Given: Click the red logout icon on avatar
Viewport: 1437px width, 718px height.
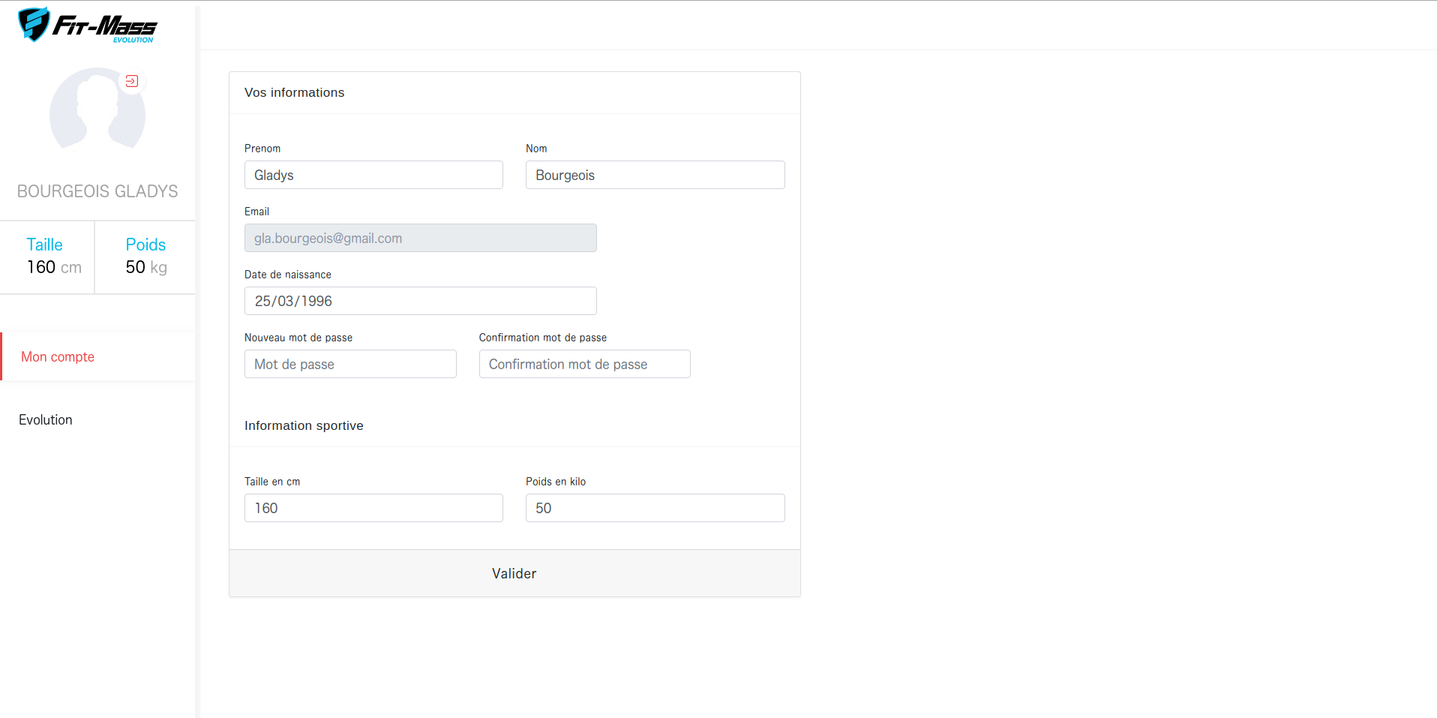Looking at the screenshot, I should (x=132, y=81).
